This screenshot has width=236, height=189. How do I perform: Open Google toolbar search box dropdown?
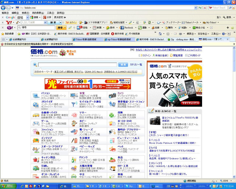tap(27, 17)
